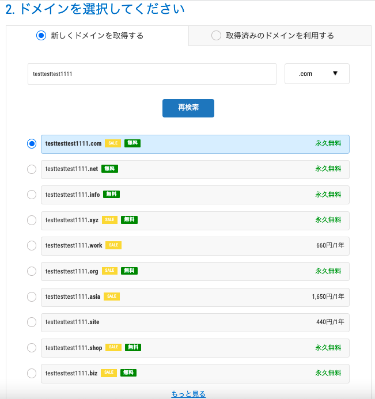Switch to 取得済みのドメインを利用する tab
This screenshot has width=375, height=399.
[x=279, y=36]
